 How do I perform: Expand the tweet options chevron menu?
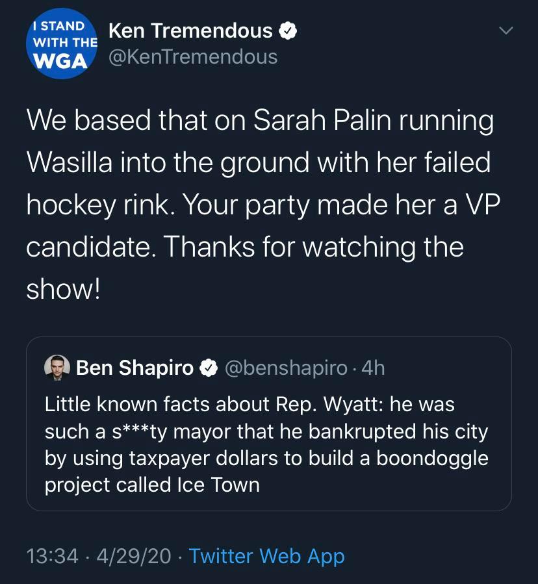[506, 31]
